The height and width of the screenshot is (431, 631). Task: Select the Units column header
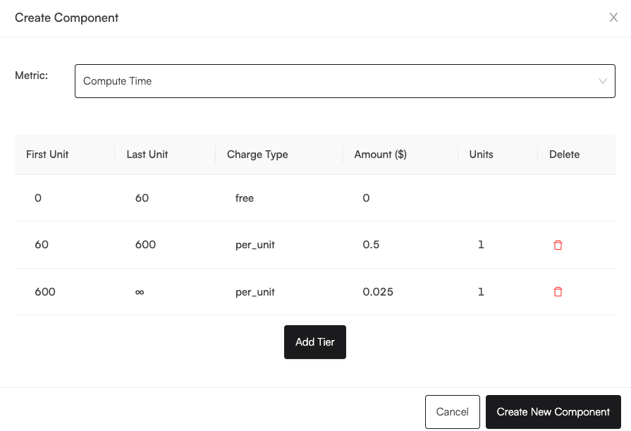(x=482, y=154)
